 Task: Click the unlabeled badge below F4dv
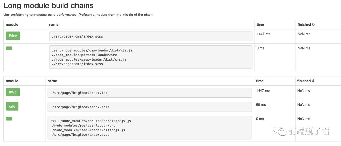coord(9,48)
